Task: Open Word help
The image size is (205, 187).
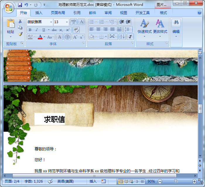Action: point(199,13)
